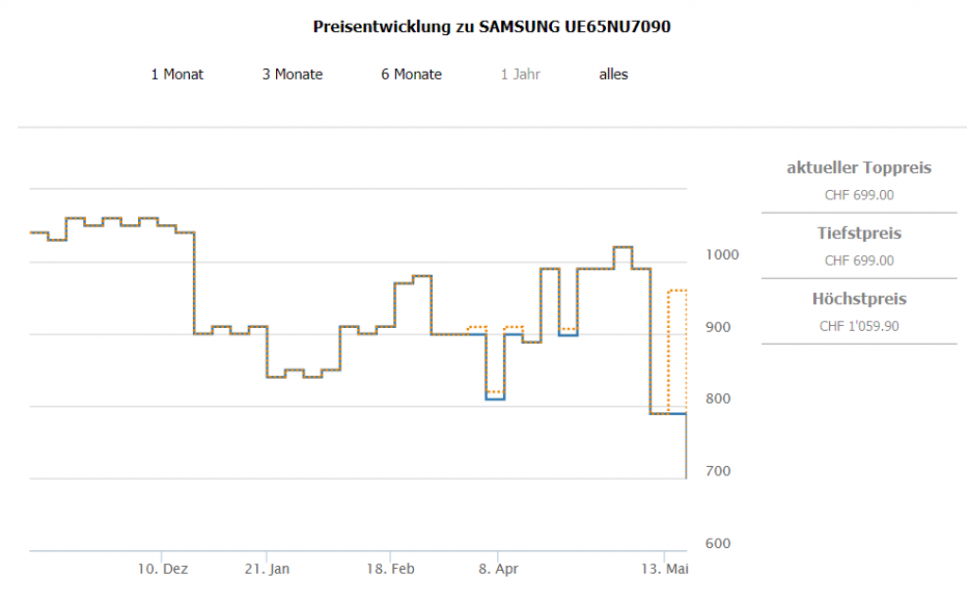Click the CHF 699.00 value under Tiefstpreis
Screen dimensions: 968x602
pyautogui.click(x=858, y=261)
